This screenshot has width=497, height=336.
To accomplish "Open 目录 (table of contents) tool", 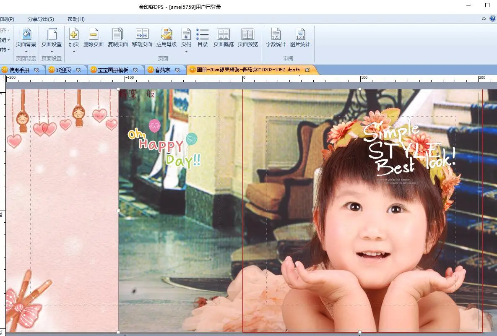I will tap(203, 37).
